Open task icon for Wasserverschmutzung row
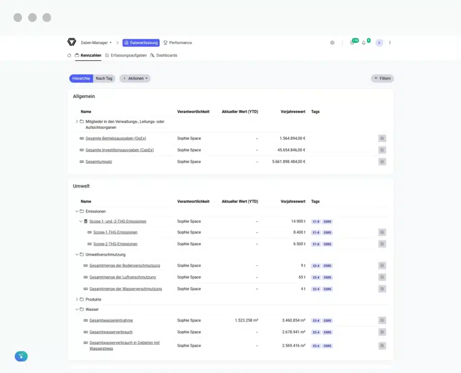This screenshot has width=461, height=373. (382, 289)
